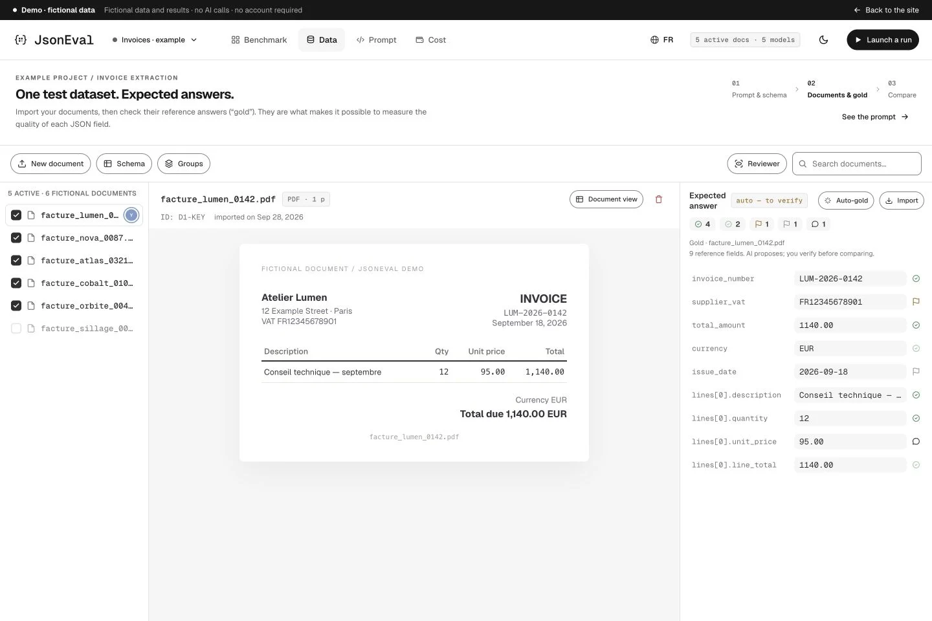Screen dimensions: 932x621
Task: Click the status icon beside lines[0].line_total
Action: pyautogui.click(x=916, y=465)
